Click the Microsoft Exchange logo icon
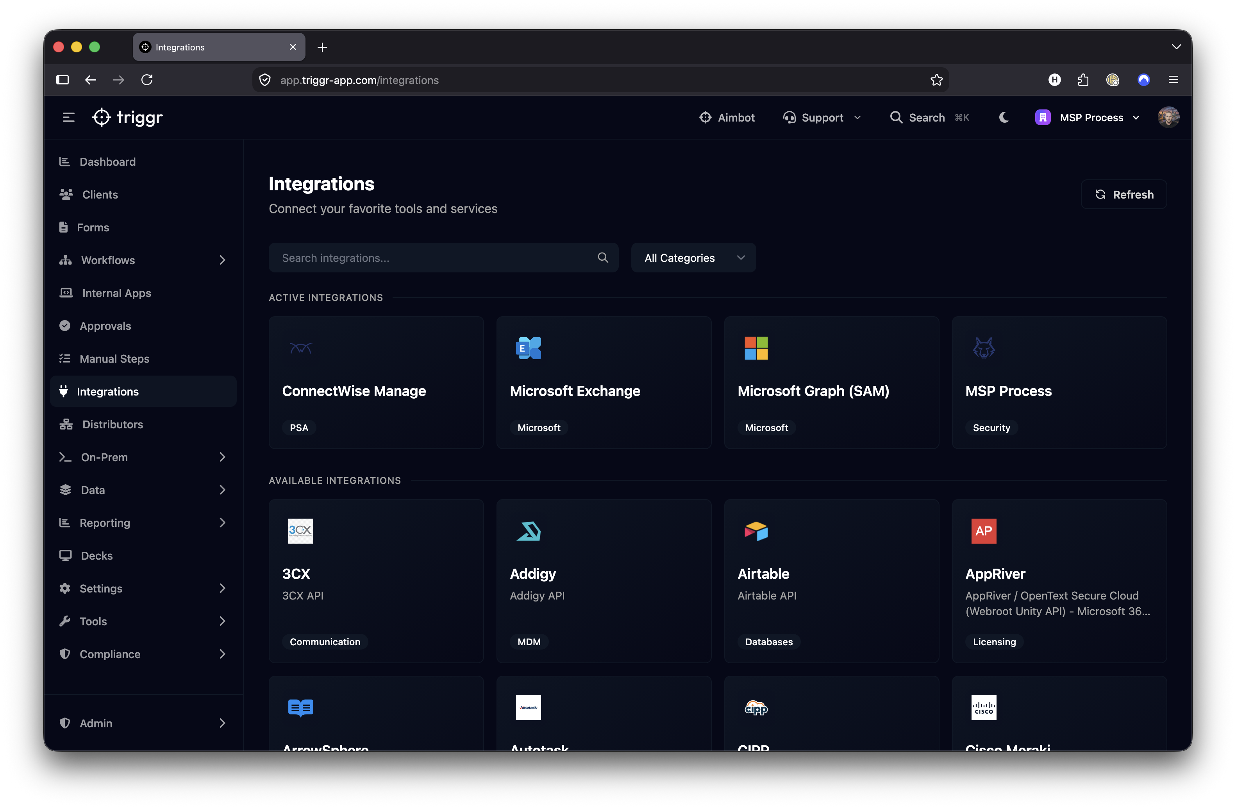This screenshot has width=1236, height=809. 528,348
